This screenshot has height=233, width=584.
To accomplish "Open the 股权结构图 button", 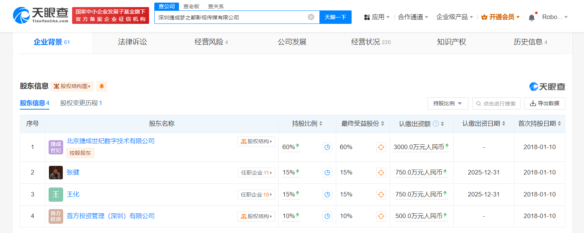I will tap(72, 86).
